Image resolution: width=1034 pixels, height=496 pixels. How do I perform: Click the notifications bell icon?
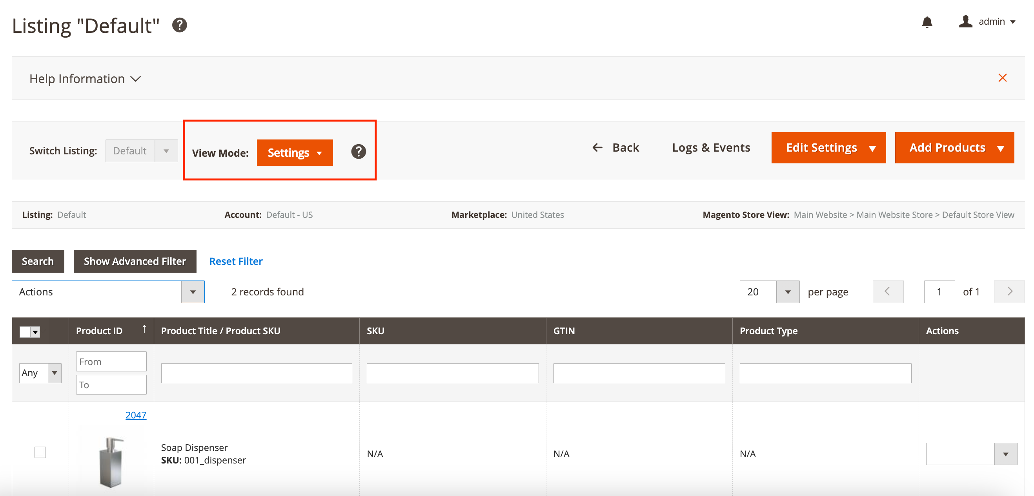click(x=927, y=22)
